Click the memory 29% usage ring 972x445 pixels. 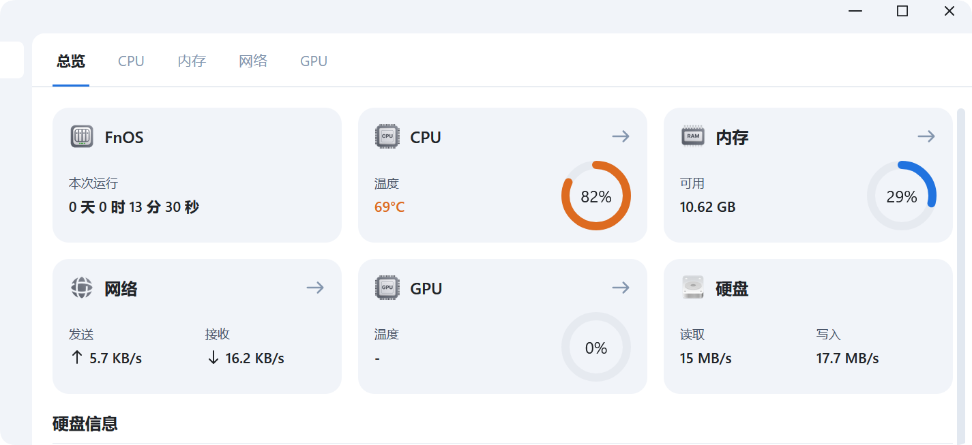coord(902,196)
